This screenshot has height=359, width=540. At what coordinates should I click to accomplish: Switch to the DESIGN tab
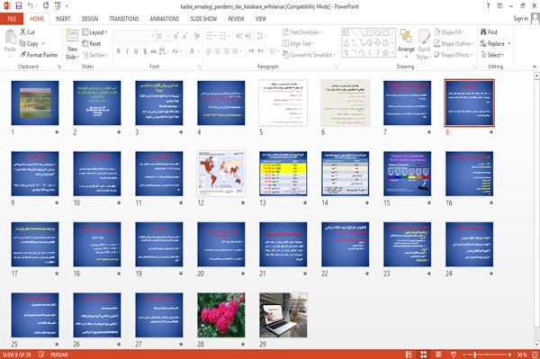point(89,19)
